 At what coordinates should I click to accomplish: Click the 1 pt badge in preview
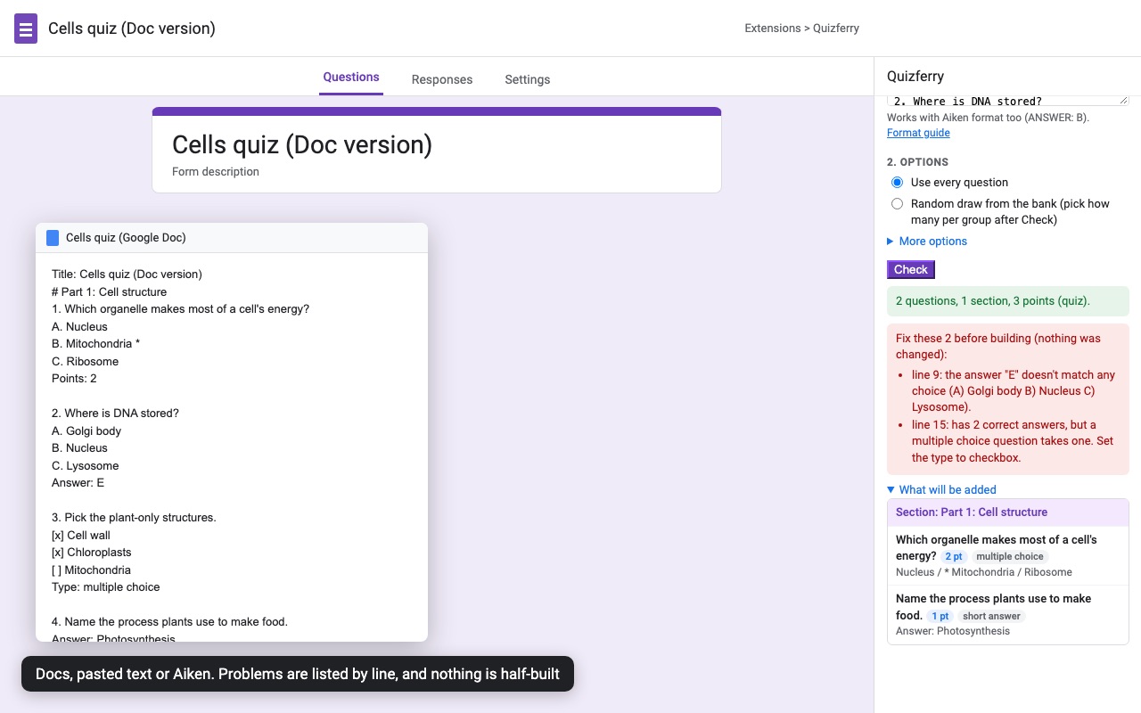click(940, 616)
